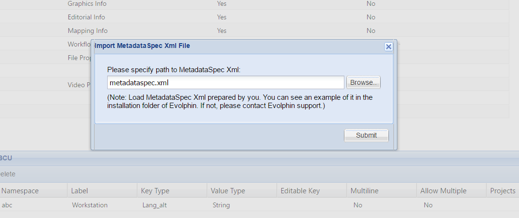Select the Editorial Info row

click(x=254, y=17)
